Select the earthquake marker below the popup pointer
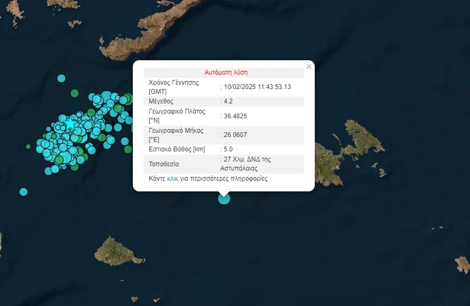The image size is (470, 306). click(224, 198)
